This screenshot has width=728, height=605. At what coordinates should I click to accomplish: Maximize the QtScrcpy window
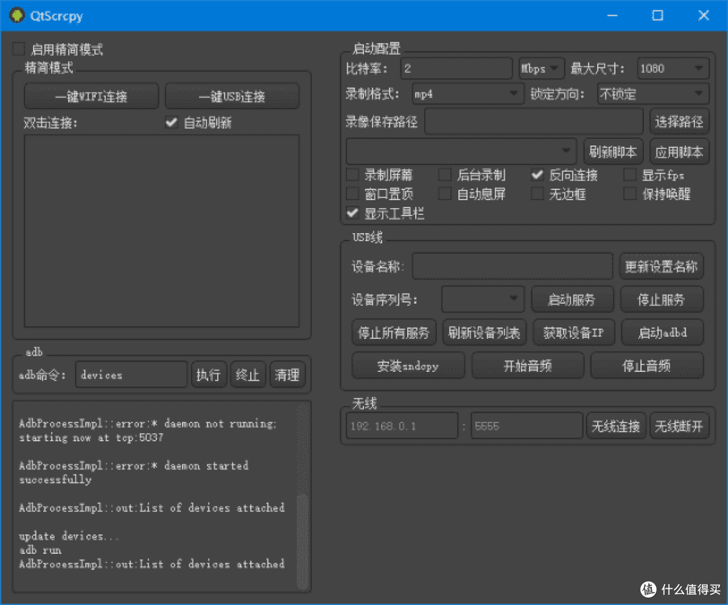tap(657, 15)
